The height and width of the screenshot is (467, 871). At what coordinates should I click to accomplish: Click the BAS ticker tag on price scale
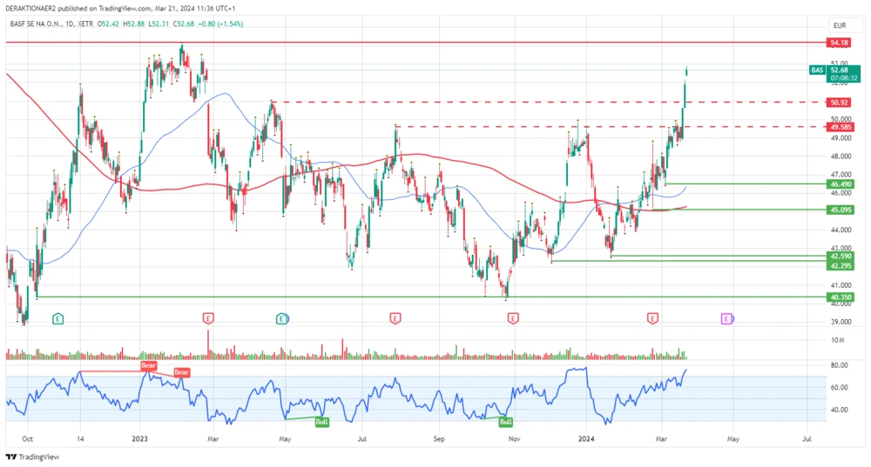tap(817, 70)
